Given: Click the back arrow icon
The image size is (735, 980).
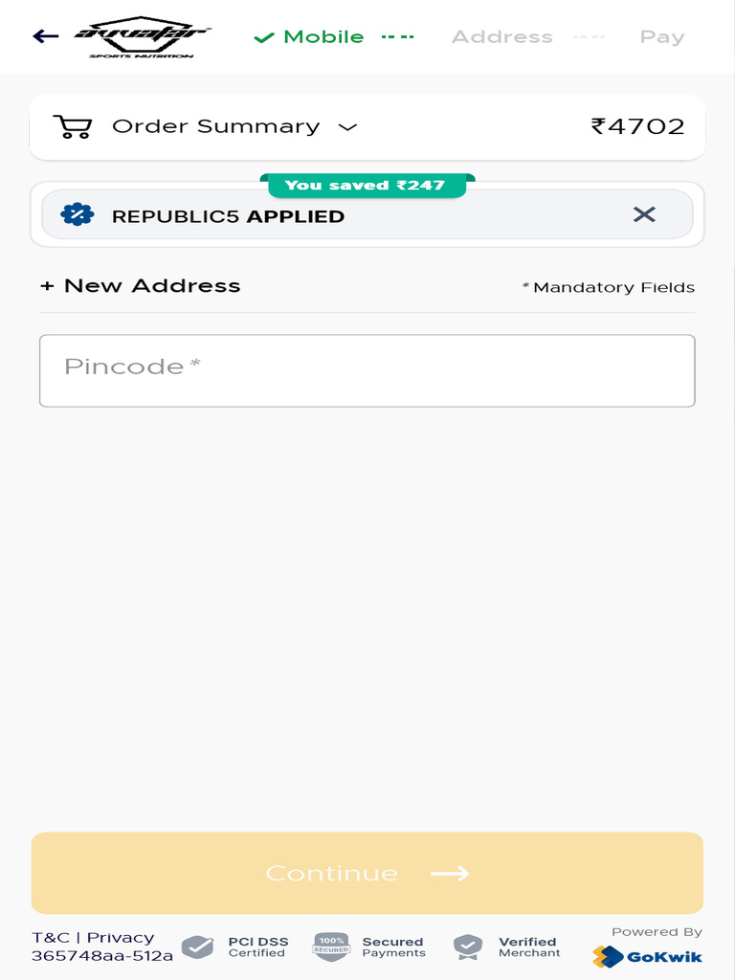Looking at the screenshot, I should [x=45, y=36].
